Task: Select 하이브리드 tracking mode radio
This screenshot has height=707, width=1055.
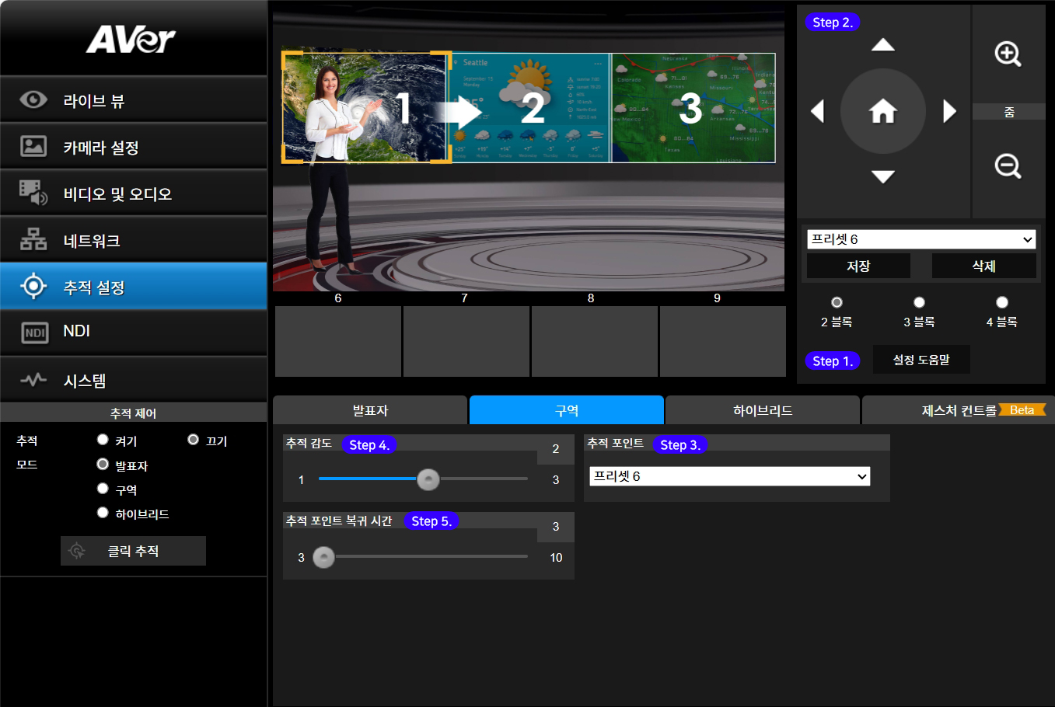Action: [103, 513]
